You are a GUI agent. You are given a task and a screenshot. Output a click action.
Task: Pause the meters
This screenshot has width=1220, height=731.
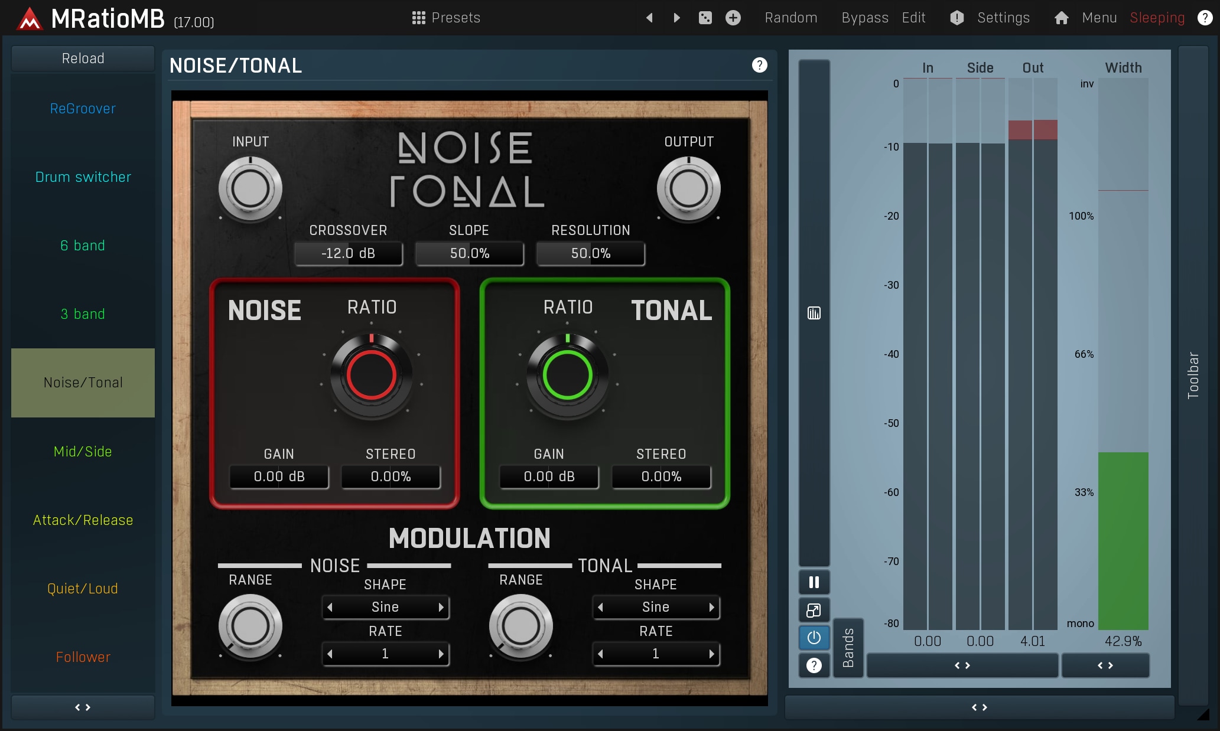point(814,582)
